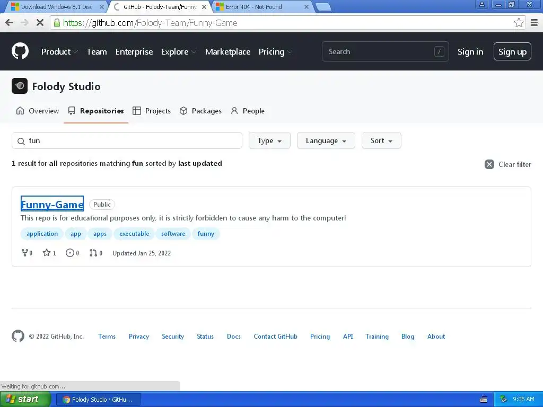
Task: Open the Windows start button
Action: coord(24,400)
